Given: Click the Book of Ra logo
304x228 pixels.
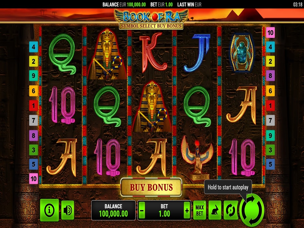Looking at the screenshot, I should pos(151,17).
